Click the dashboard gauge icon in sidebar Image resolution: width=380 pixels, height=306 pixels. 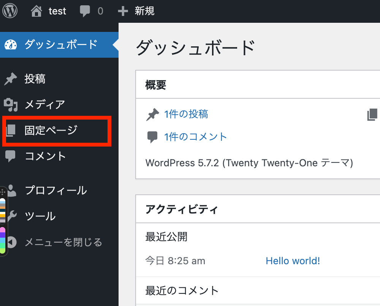(x=11, y=45)
